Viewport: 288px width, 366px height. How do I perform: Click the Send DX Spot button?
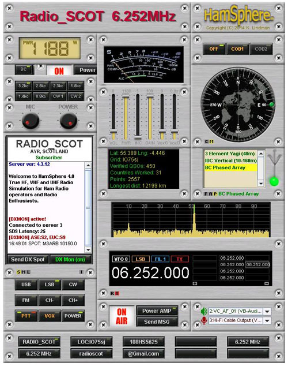tap(28, 259)
